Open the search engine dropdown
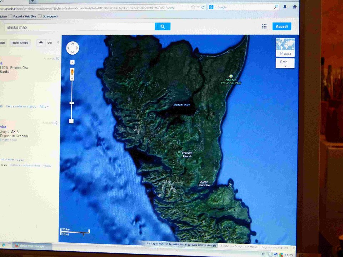 212,7
